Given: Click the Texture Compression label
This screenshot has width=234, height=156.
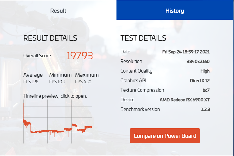Looking at the screenshot, I should [142, 90].
